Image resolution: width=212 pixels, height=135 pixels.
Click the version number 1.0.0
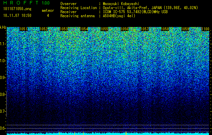point(46,3)
